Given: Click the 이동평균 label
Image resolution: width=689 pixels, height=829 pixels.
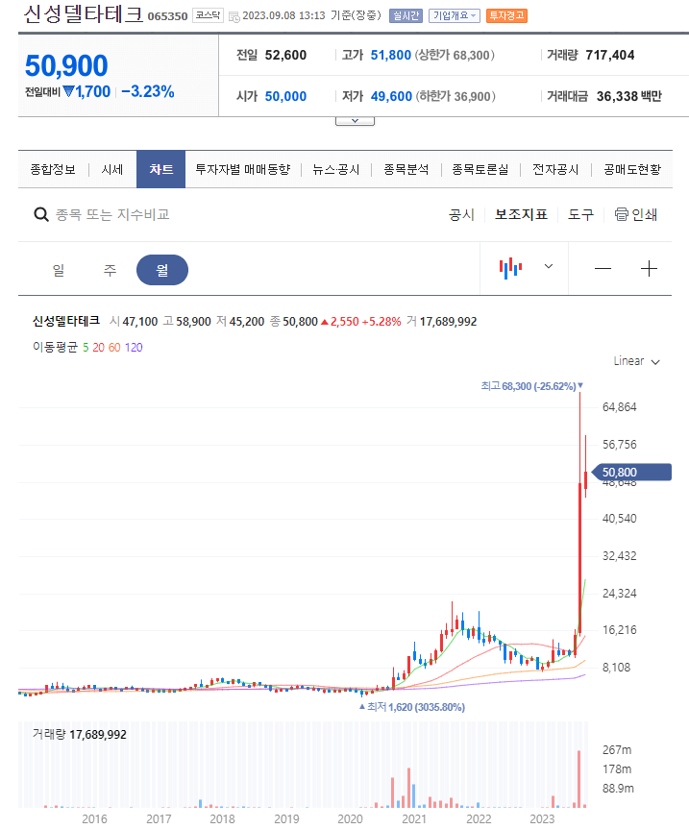Looking at the screenshot, I should tap(55, 348).
